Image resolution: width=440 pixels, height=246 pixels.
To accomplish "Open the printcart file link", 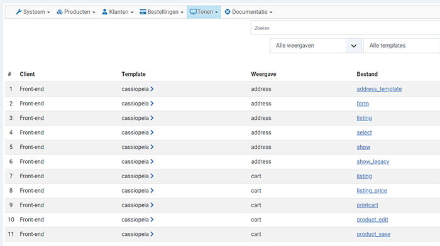I will tap(367, 205).
